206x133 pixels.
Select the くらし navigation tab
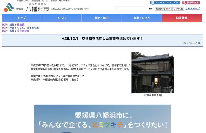[62, 18]
